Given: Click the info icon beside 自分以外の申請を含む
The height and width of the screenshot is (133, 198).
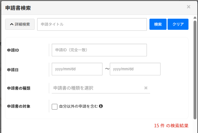Looking at the screenshot, I should click(x=101, y=106).
